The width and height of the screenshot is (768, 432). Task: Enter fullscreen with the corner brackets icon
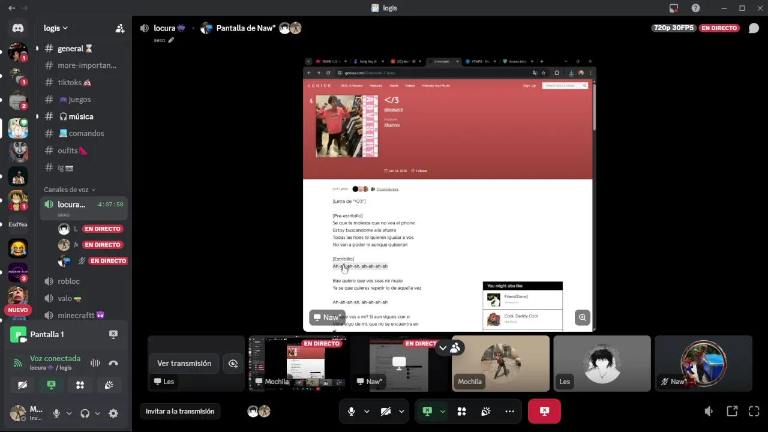coord(754,411)
